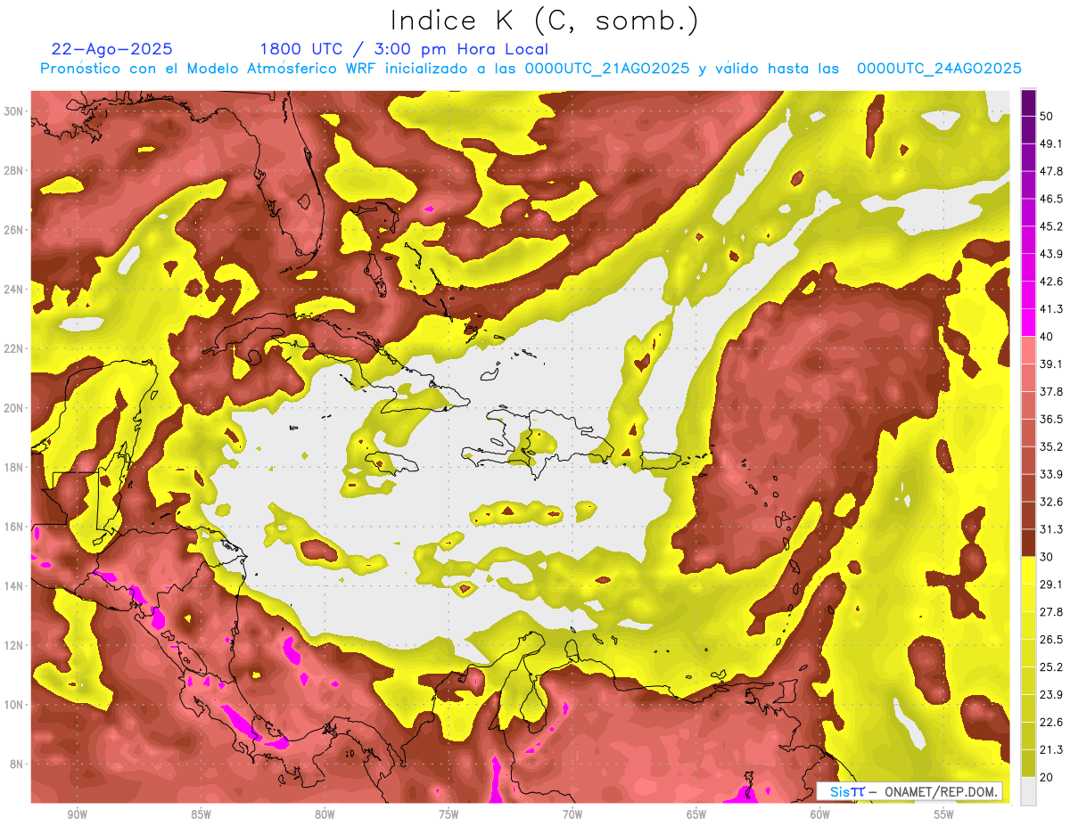Click legend value '47.8'
Viewport: 1070px width, 826px height.
point(1051,171)
